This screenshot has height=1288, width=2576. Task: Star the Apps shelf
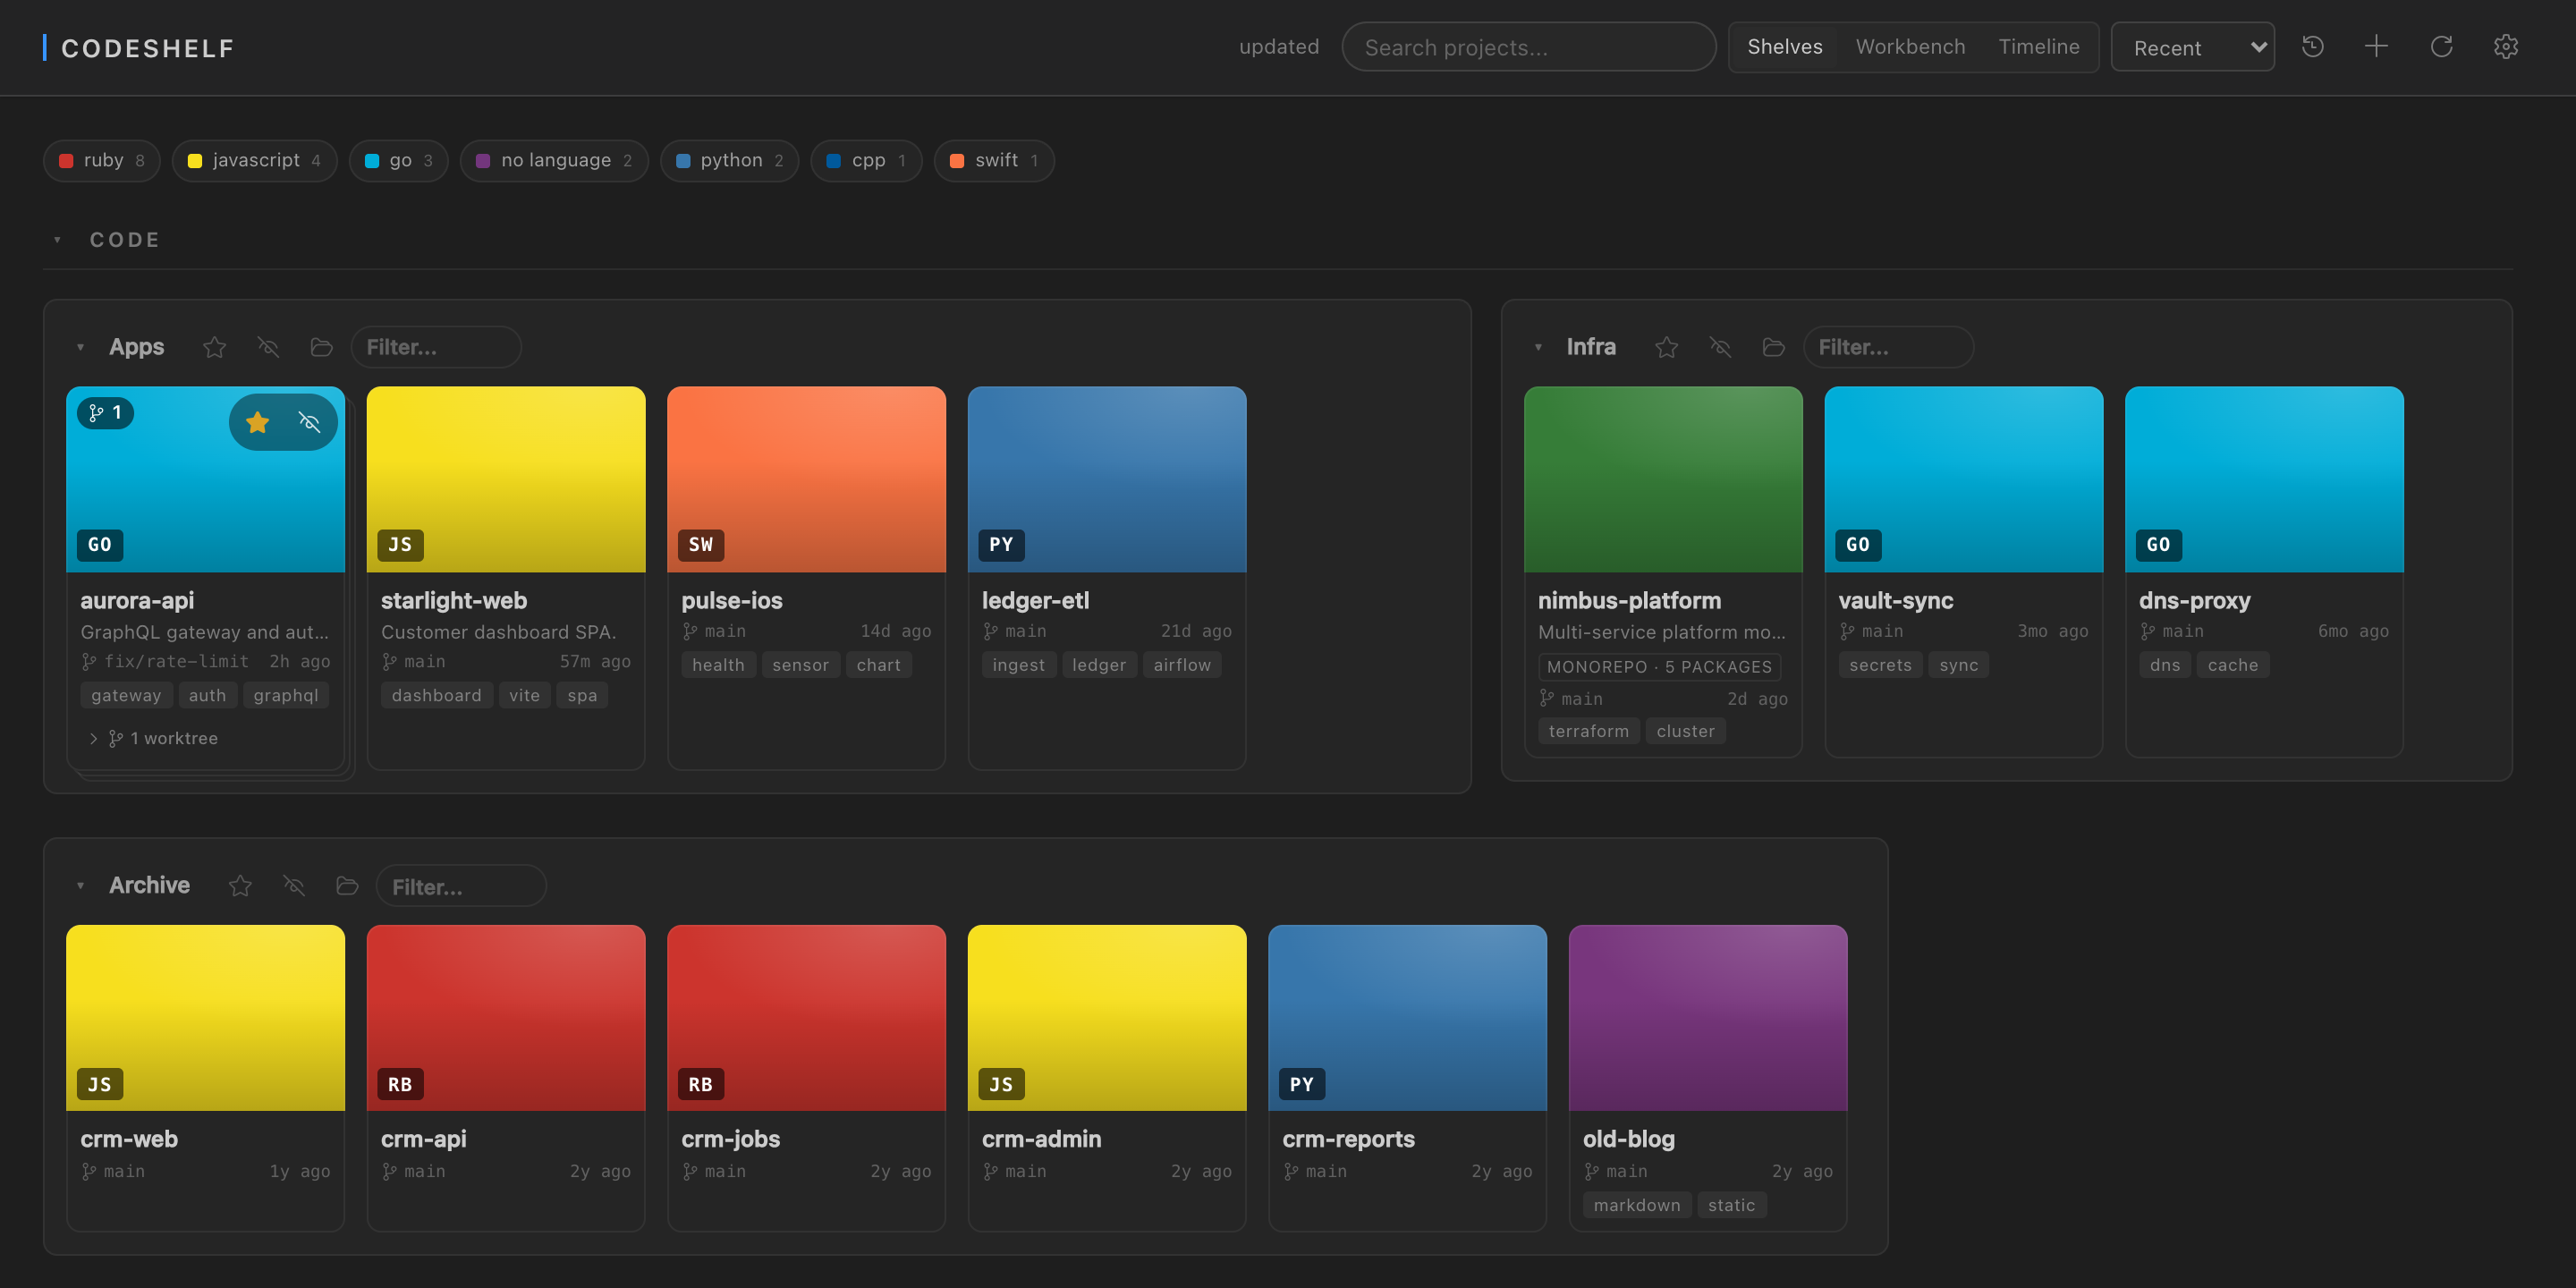214,347
